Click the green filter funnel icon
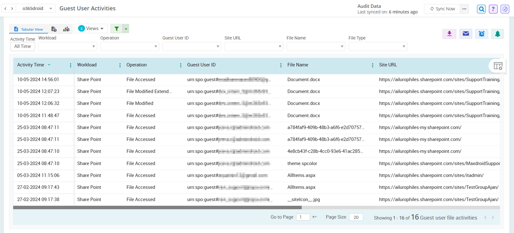The image size is (514, 233). [x=116, y=29]
